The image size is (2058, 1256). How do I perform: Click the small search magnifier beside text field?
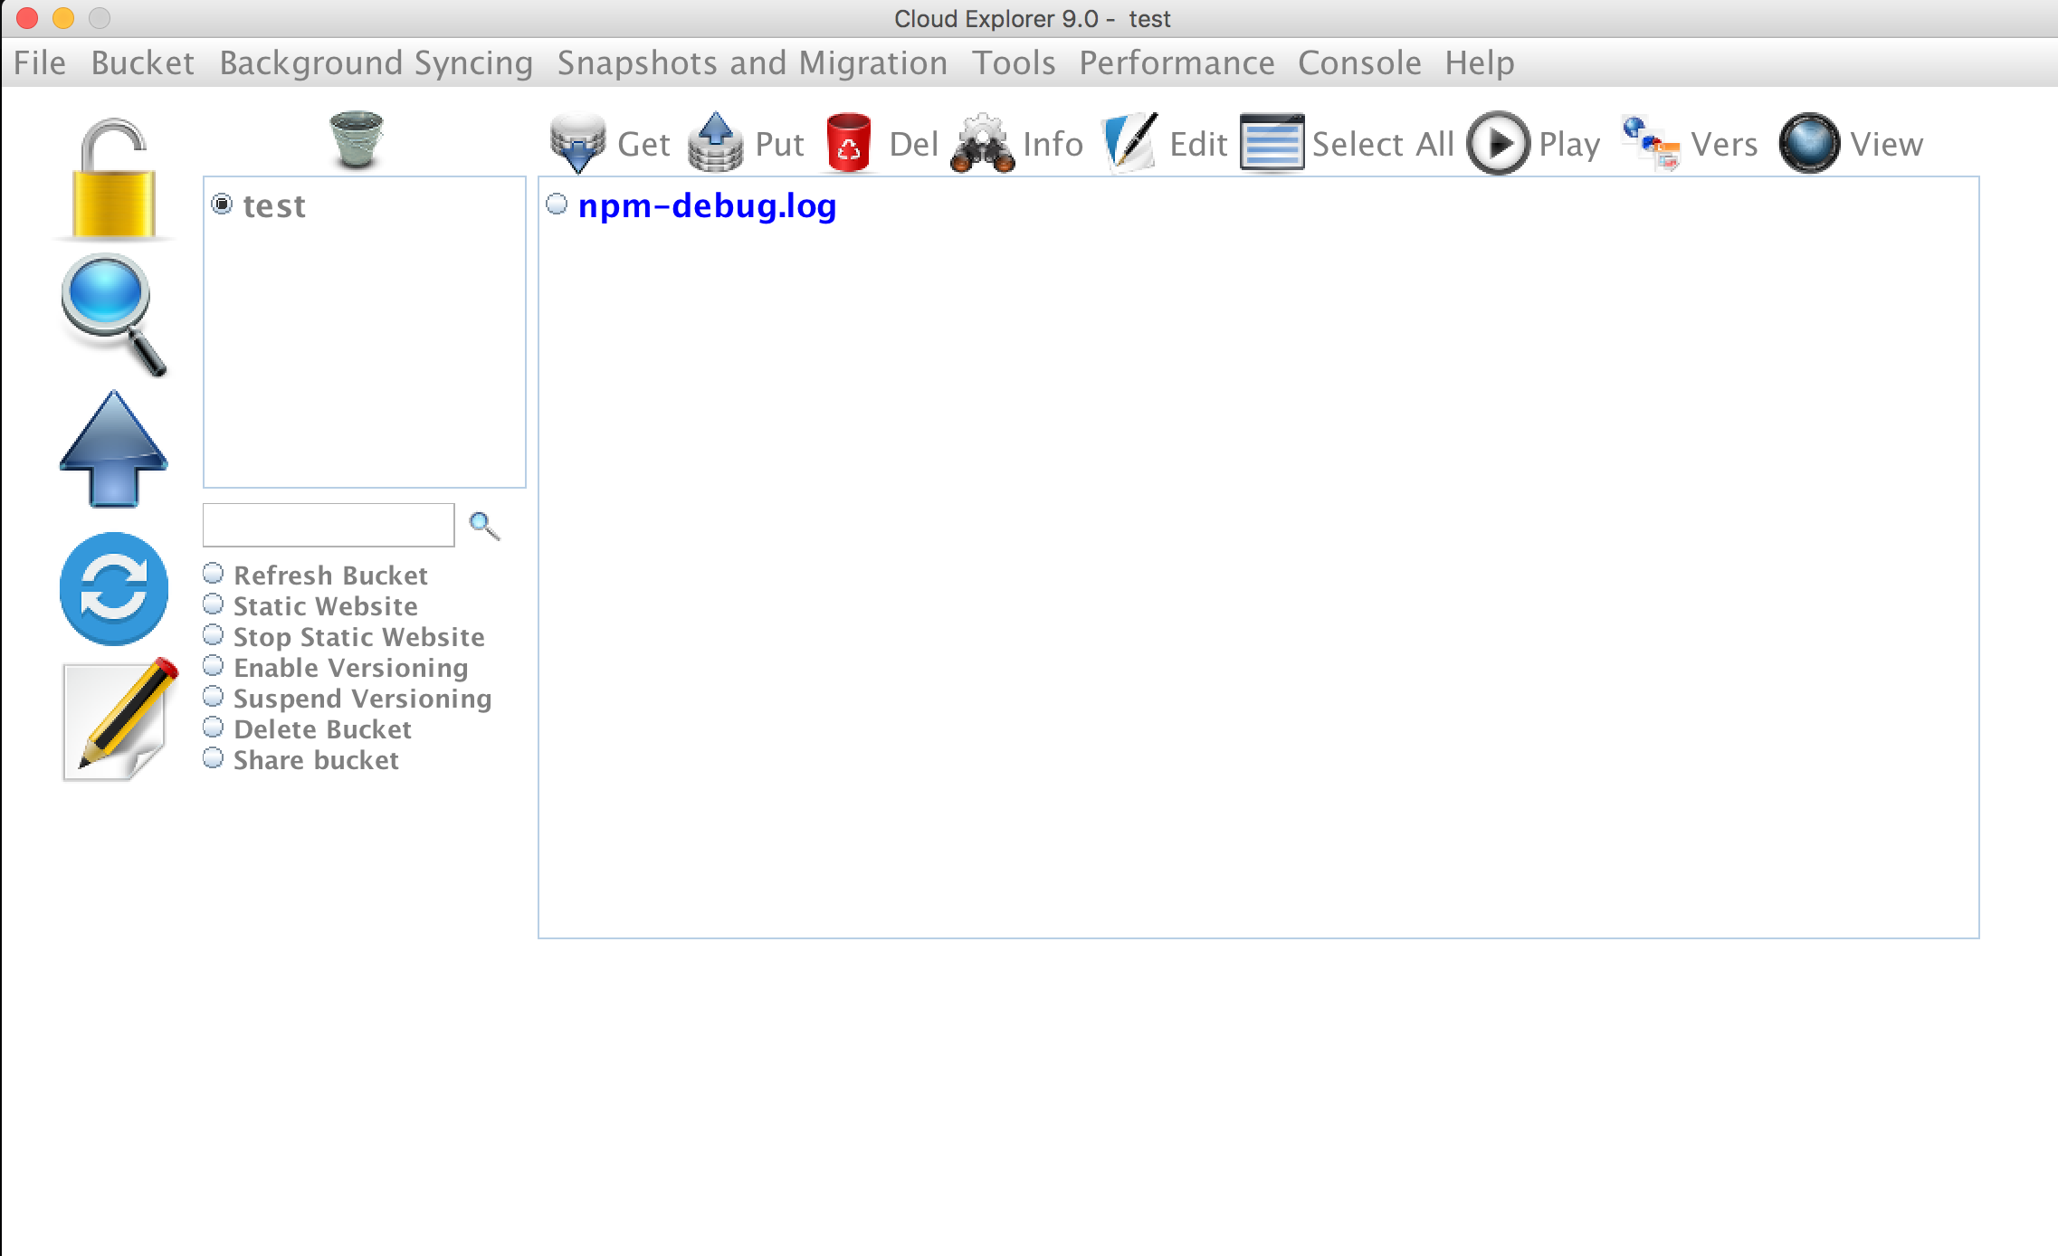[484, 525]
